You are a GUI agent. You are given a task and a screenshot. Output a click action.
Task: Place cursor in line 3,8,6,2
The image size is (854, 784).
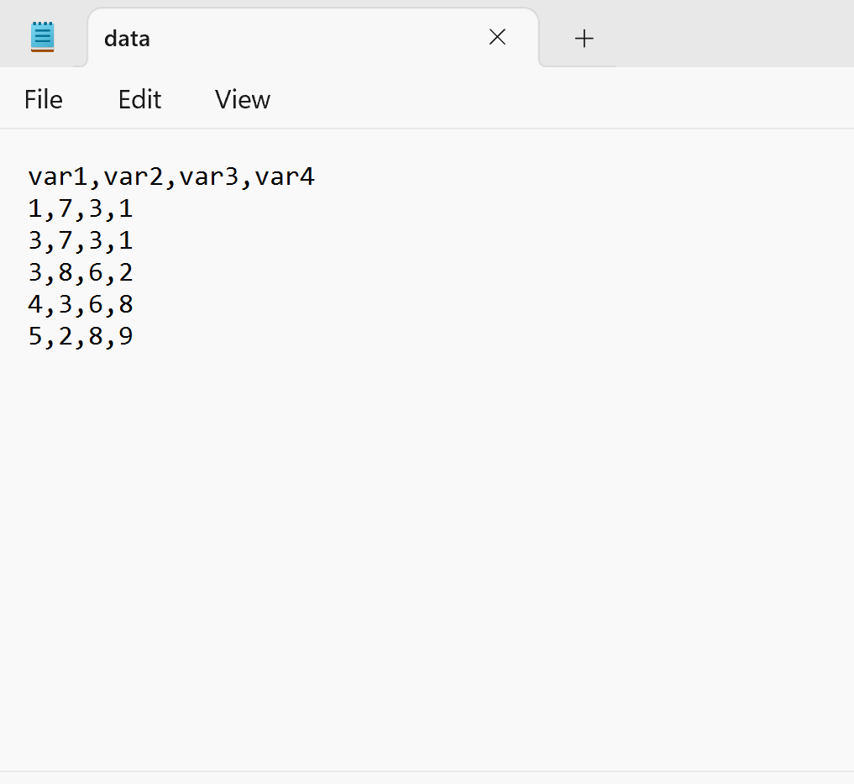tap(81, 272)
